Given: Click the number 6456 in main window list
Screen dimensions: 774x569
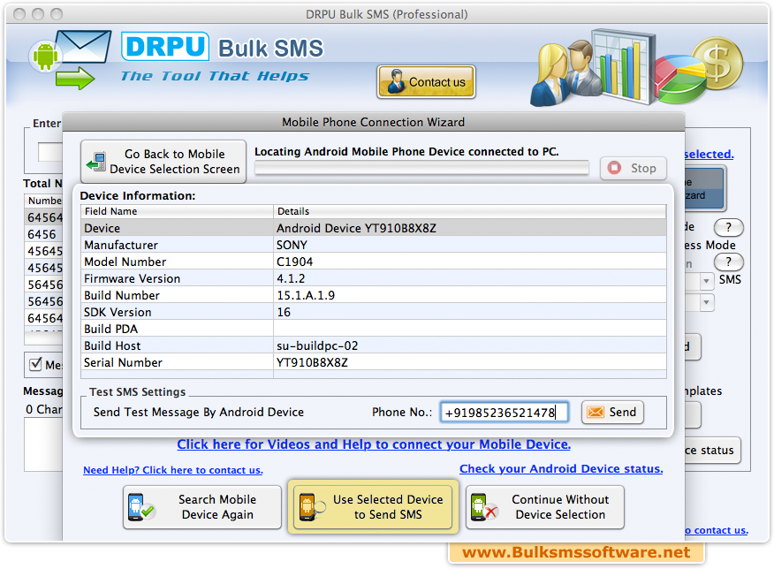Looking at the screenshot, I should click(x=42, y=234).
